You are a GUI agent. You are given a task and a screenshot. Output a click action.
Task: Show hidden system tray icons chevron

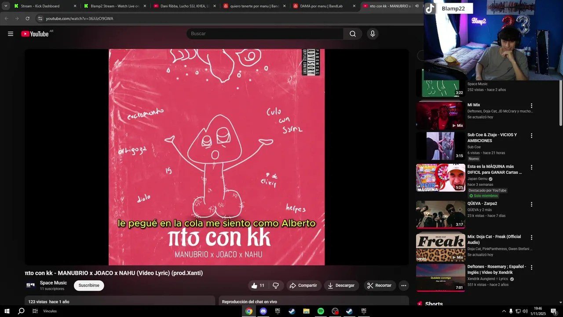tap(504, 311)
